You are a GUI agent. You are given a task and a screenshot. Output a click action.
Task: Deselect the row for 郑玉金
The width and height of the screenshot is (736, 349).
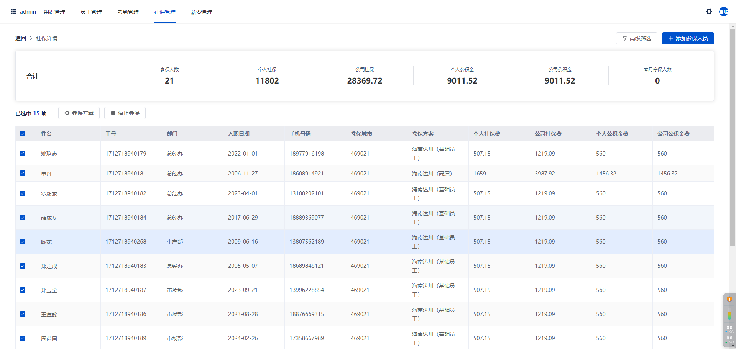coord(23,290)
